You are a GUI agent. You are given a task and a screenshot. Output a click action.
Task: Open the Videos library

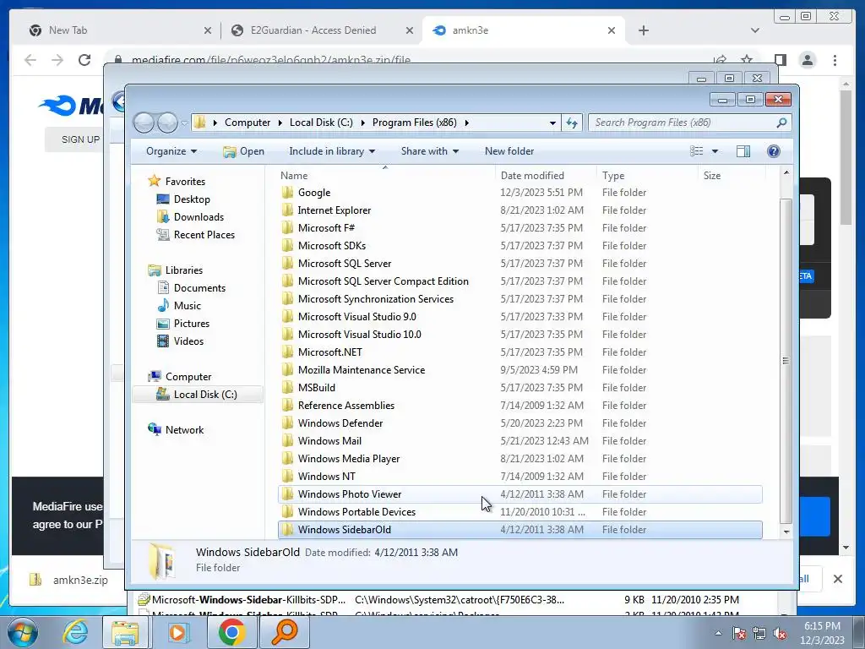[x=188, y=341]
